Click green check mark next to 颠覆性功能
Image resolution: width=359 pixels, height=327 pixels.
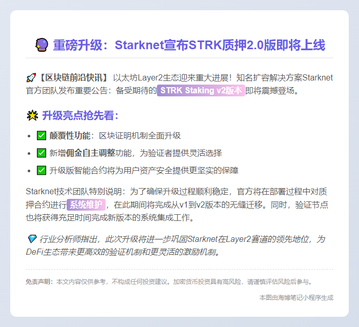pos(42,136)
